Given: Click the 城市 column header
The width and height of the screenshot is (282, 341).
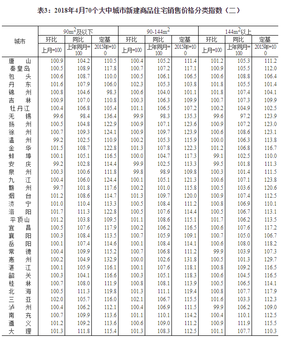Looking at the screenshot, I should click(20, 42).
